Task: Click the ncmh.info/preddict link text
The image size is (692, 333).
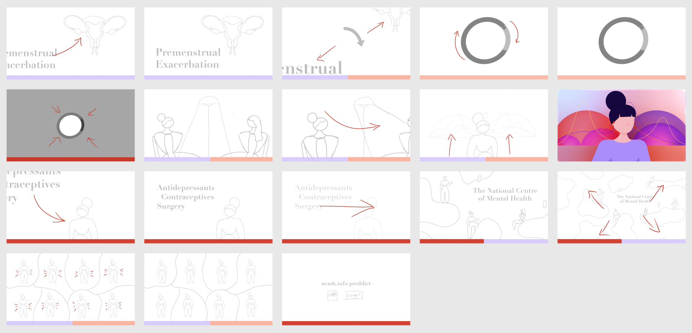Action: point(346,284)
